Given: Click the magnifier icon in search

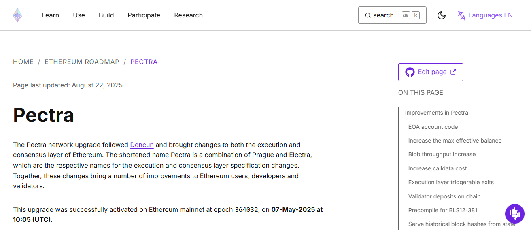Looking at the screenshot, I should tap(368, 15).
